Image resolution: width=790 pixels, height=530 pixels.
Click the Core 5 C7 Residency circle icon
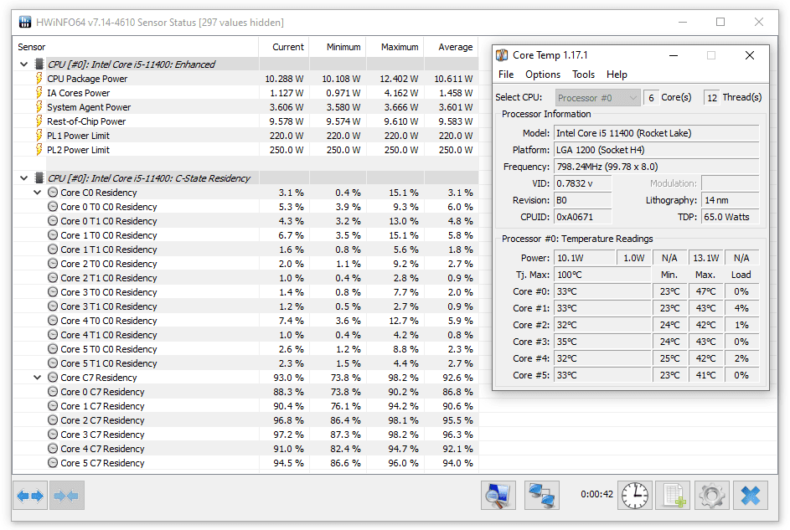pos(53,462)
